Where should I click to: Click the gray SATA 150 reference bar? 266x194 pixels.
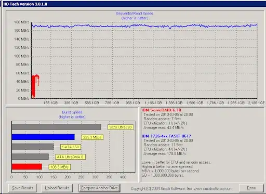pyautogui.click(x=33, y=147)
